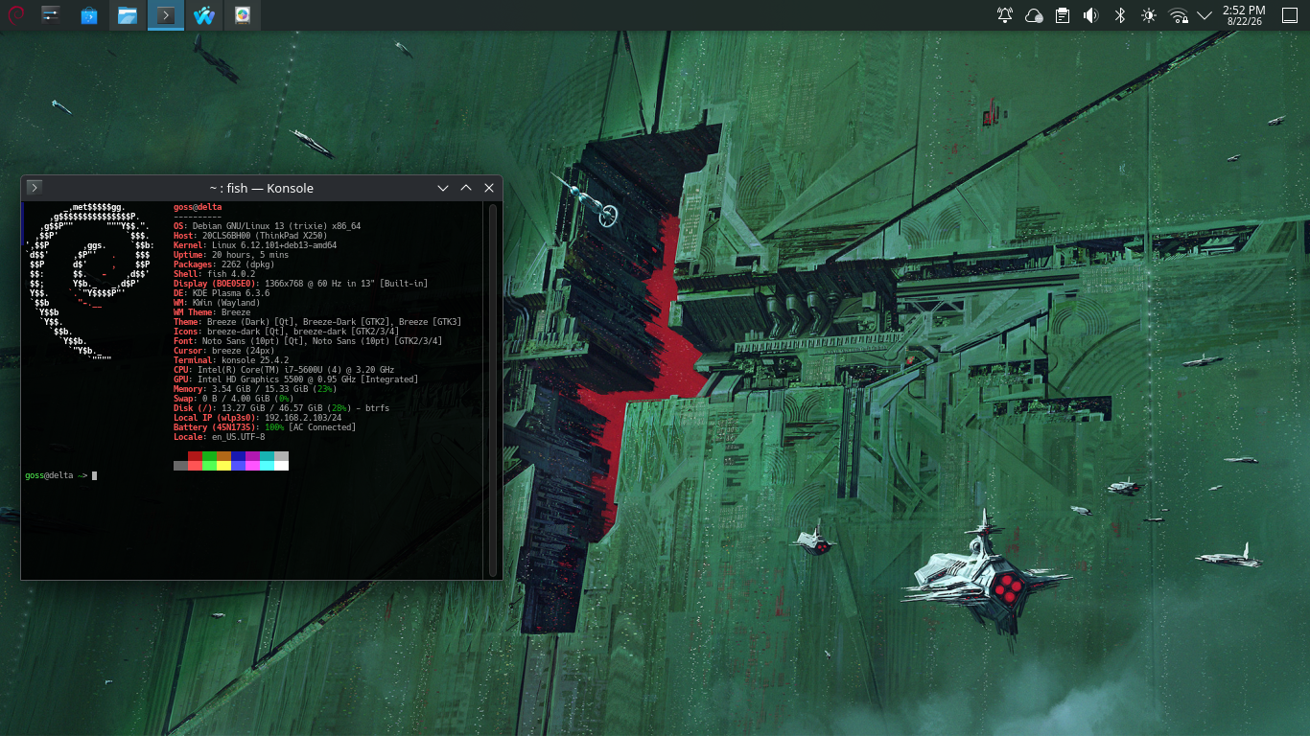Viewport: 1310px width, 736px height.
Task: Click the "Memory: 3.54 GiB / 15.33 GiB" line
Action: click(255, 389)
